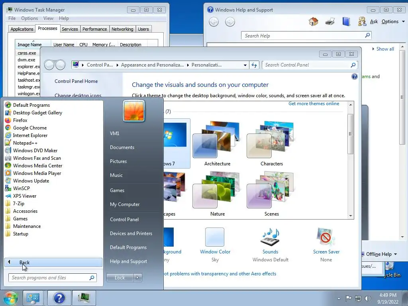Screen dimensions: 408x306
Task: Click Task Manager taskbar button
Action: pos(84,298)
